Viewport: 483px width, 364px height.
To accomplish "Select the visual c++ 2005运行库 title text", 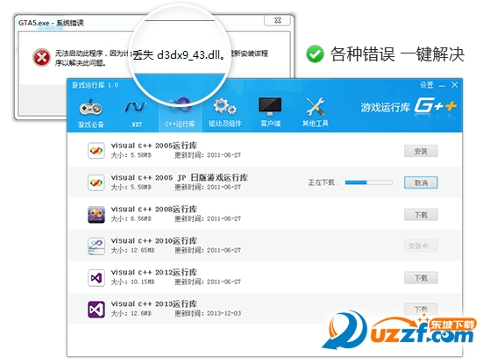I will 153,146.
